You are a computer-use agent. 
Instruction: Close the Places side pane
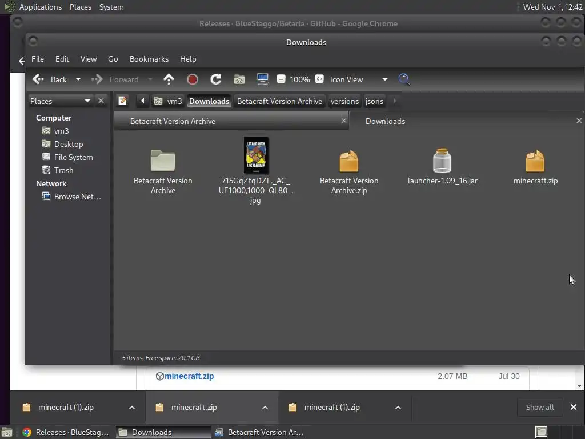101,101
